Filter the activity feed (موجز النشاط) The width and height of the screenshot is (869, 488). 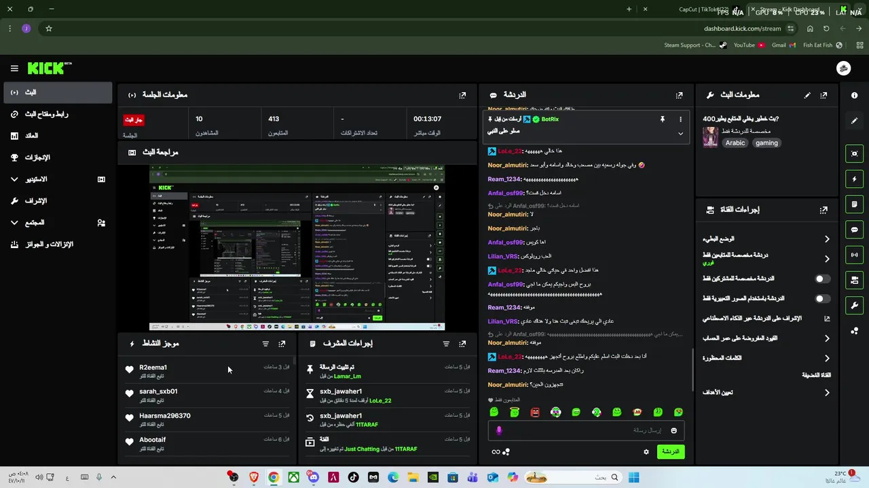coord(265,344)
